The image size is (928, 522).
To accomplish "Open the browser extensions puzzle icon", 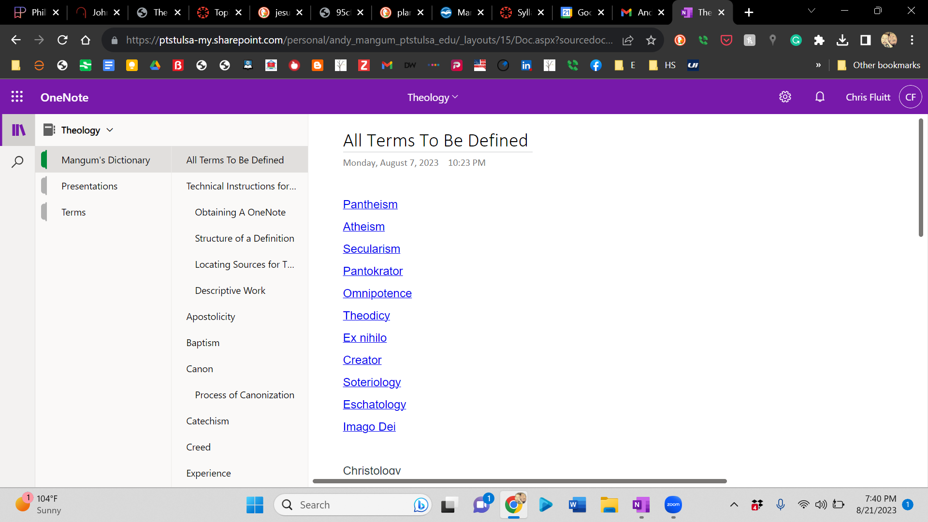I will 819,40.
